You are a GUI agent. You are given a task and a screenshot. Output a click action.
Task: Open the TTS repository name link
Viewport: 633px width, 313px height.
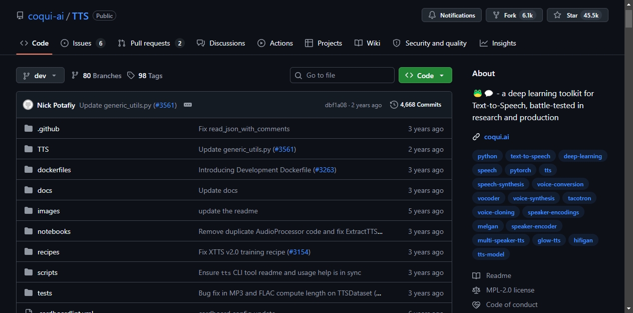click(80, 16)
